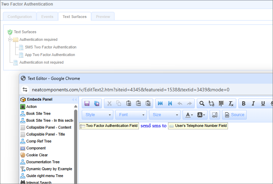The width and height of the screenshot is (273, 184).
Task: Click the Cut scissors icon
Action: (x=109, y=103)
